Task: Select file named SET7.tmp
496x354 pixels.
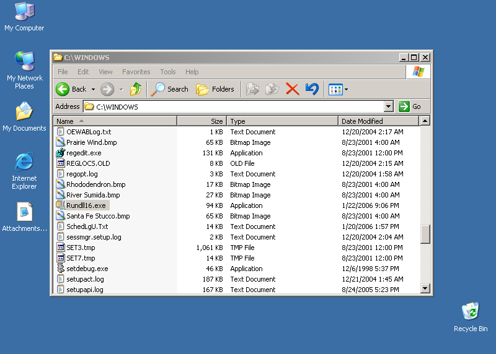Action: coord(81,258)
